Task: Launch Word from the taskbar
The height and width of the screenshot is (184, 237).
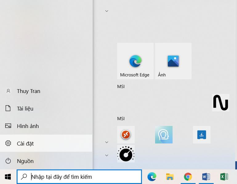Action: [x=206, y=177]
